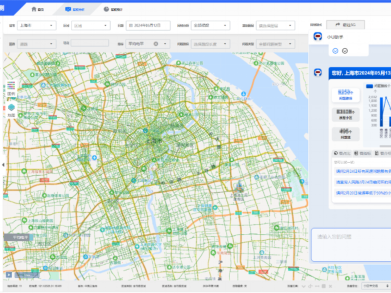This screenshot has height=293, width=391.
Task: Open the 全部问题类型 dropdown
Action: [x=275, y=43]
